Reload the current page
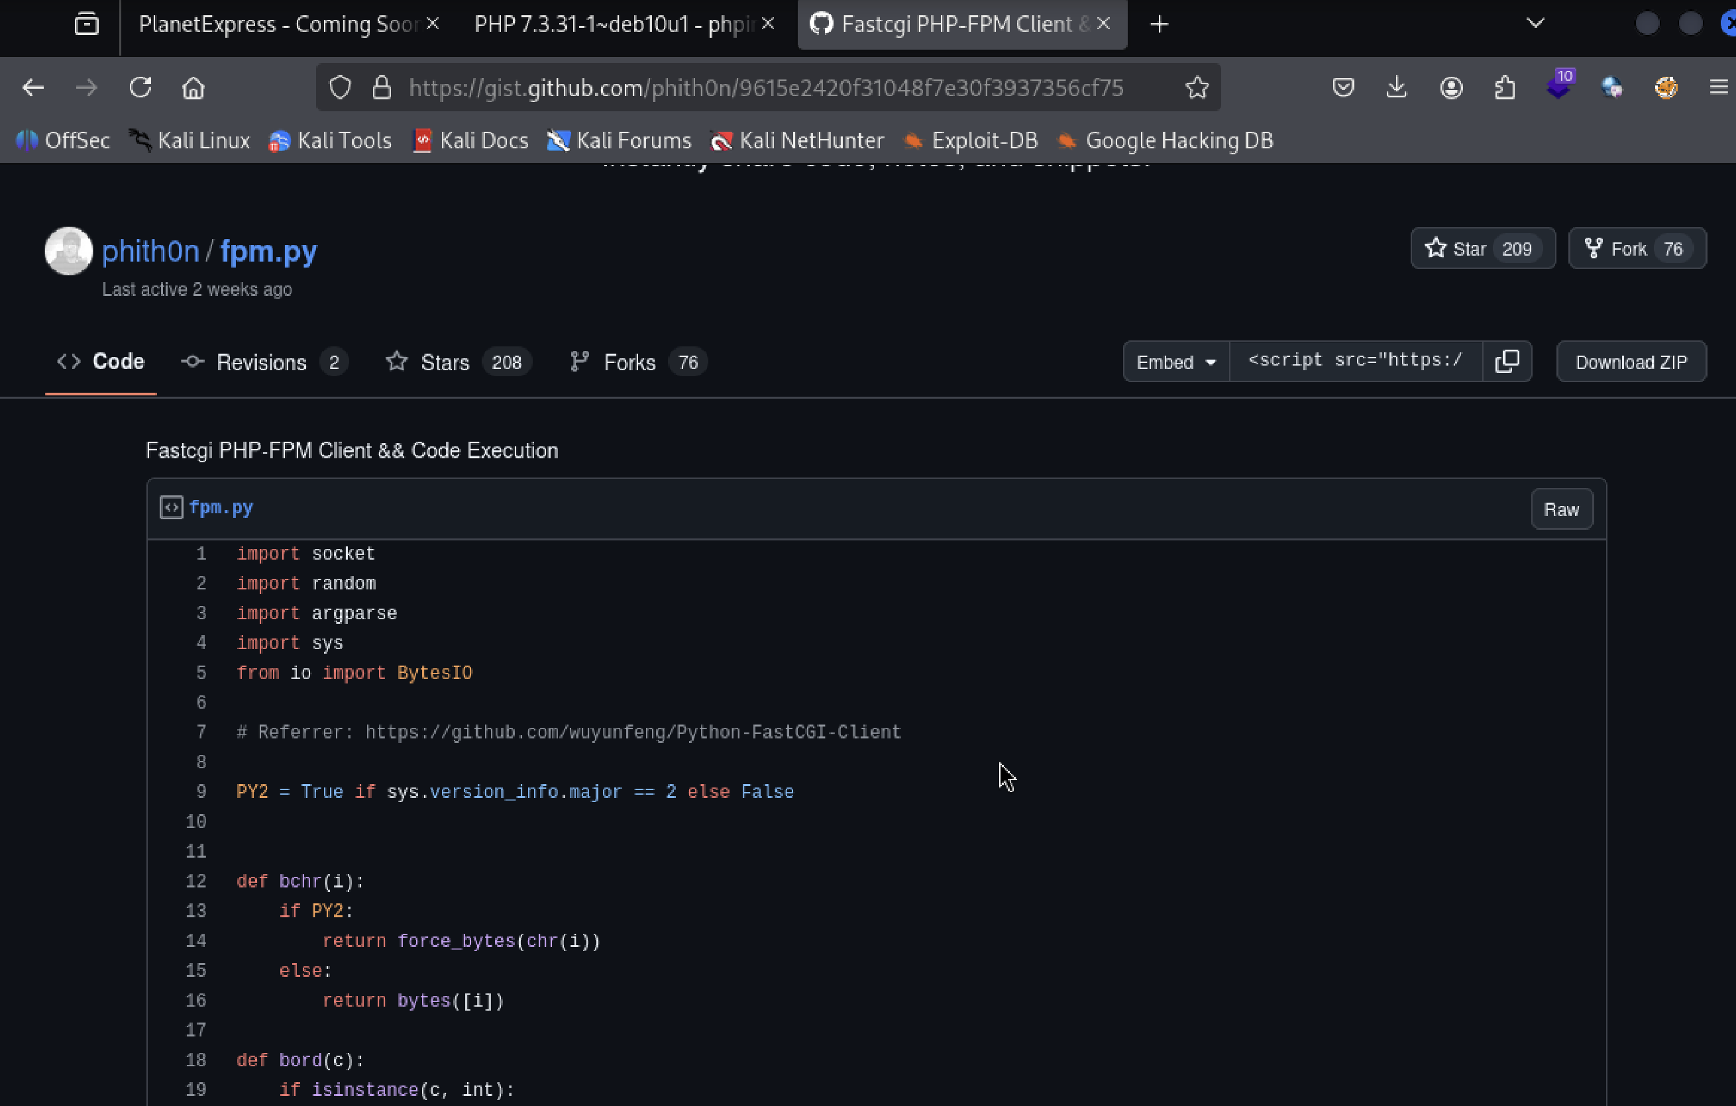This screenshot has width=1736, height=1106. pos(140,88)
